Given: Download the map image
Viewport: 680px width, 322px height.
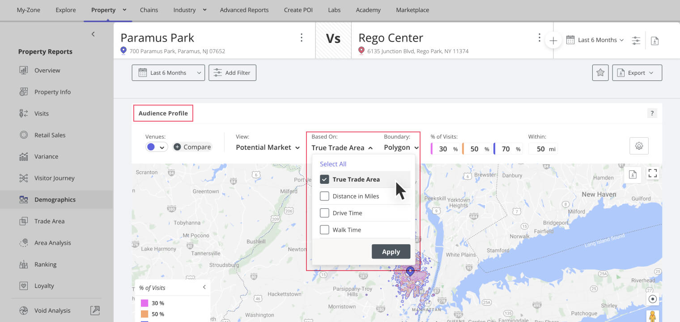Looking at the screenshot, I should coord(633,174).
